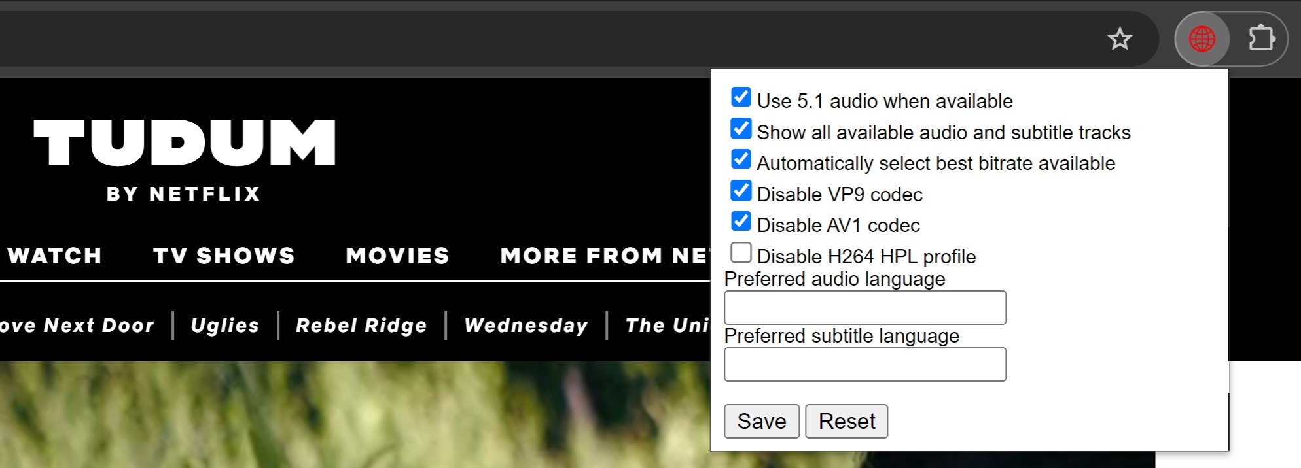Click the bookmark star icon

pyautogui.click(x=1120, y=39)
